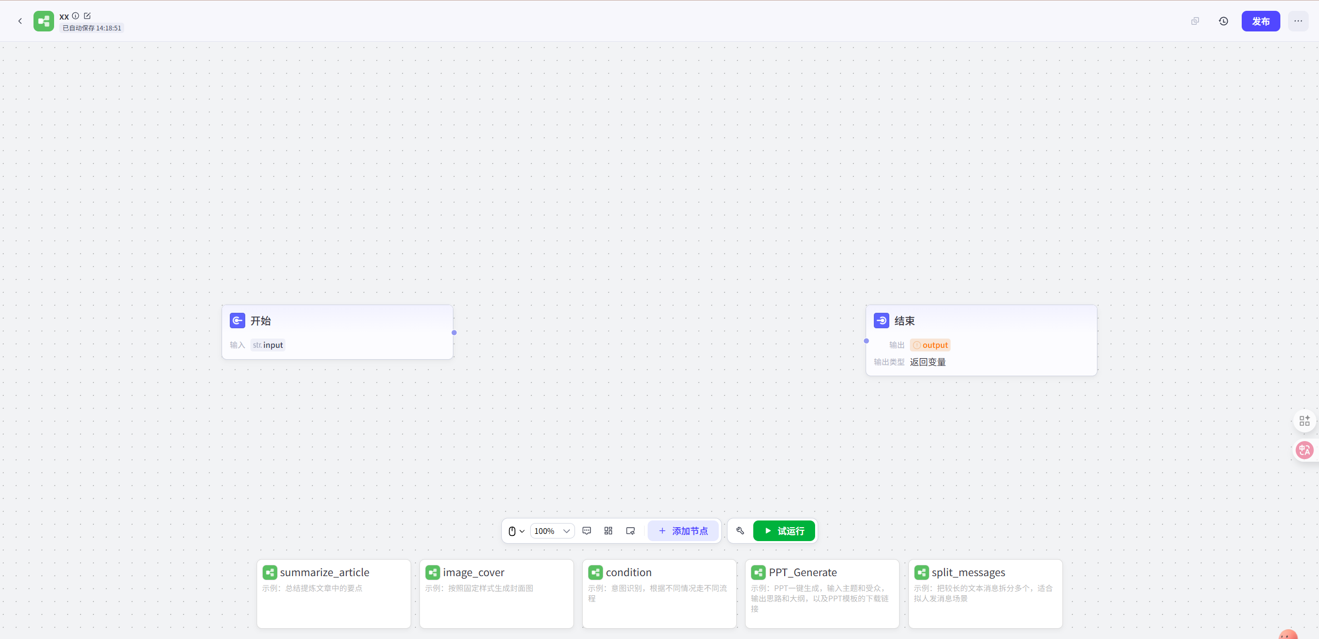Open the three-dots more options menu
Screen dimensions: 1319x639
coord(1298,21)
